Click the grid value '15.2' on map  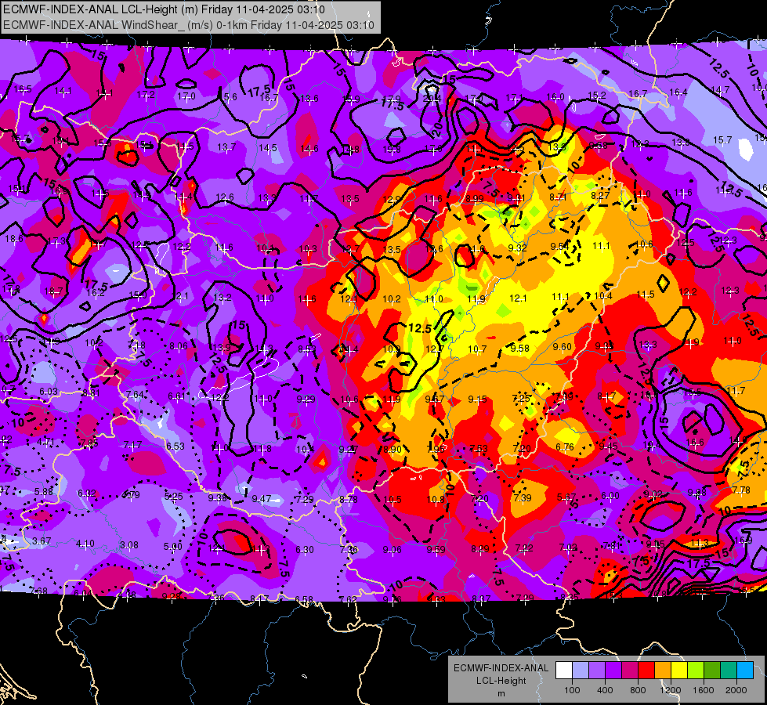pyautogui.click(x=597, y=95)
